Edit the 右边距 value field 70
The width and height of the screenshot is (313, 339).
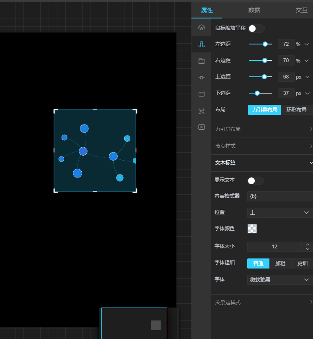286,60
